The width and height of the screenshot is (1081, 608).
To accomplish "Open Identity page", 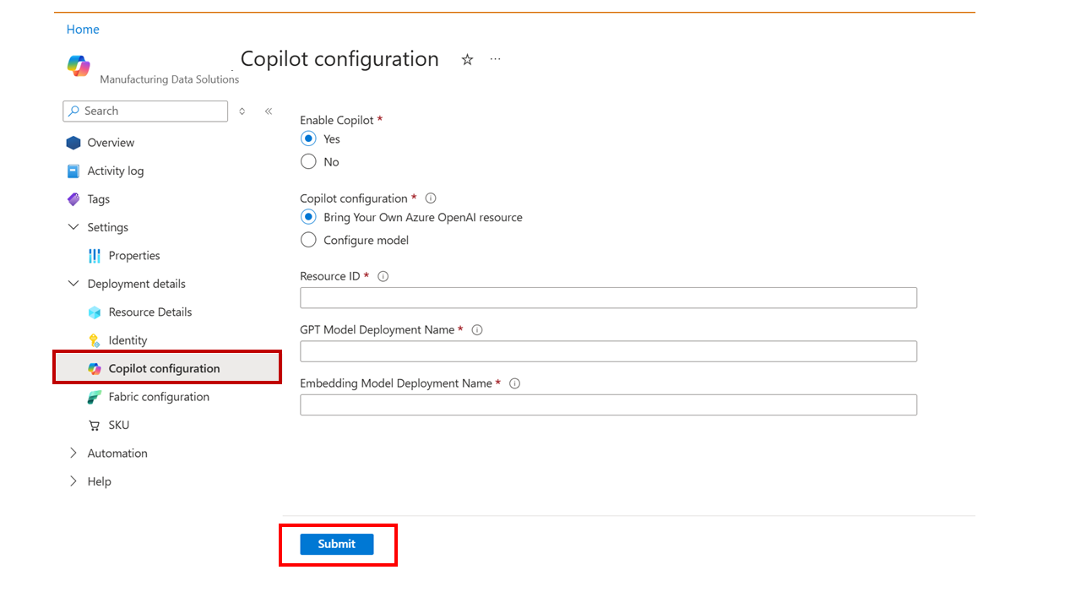I will (x=128, y=340).
